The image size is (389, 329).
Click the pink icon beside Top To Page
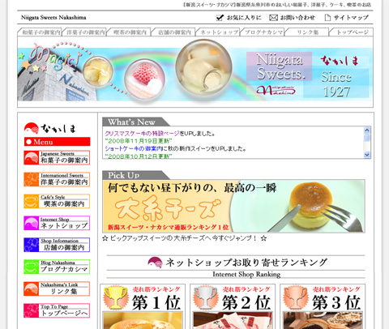[32, 310]
